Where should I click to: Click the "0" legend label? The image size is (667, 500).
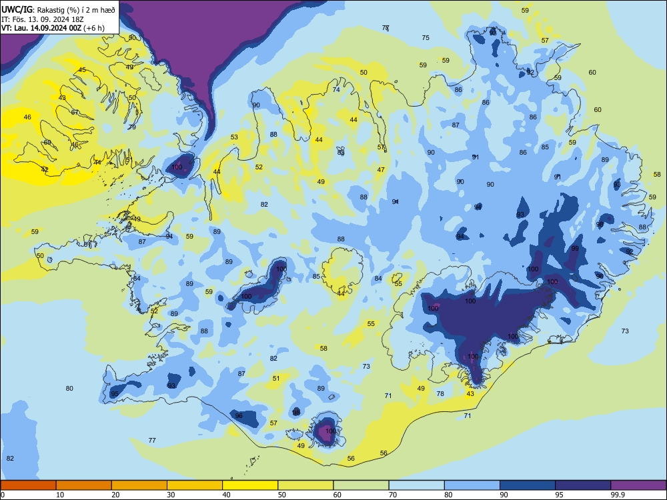tap(3, 495)
